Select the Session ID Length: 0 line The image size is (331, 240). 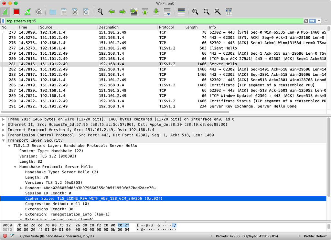tap(163, 193)
